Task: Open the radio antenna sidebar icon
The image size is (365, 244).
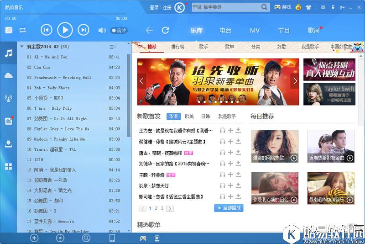Action: click(8, 98)
